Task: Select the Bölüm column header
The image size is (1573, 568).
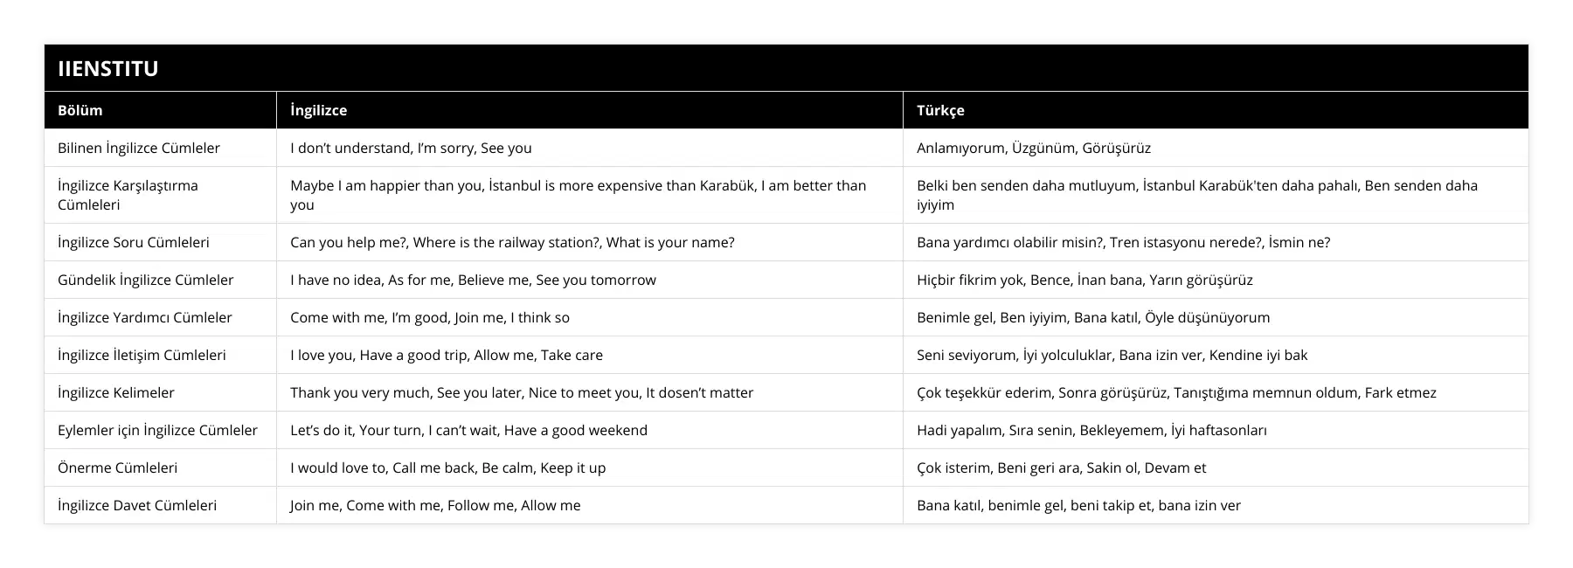Action: coord(80,110)
